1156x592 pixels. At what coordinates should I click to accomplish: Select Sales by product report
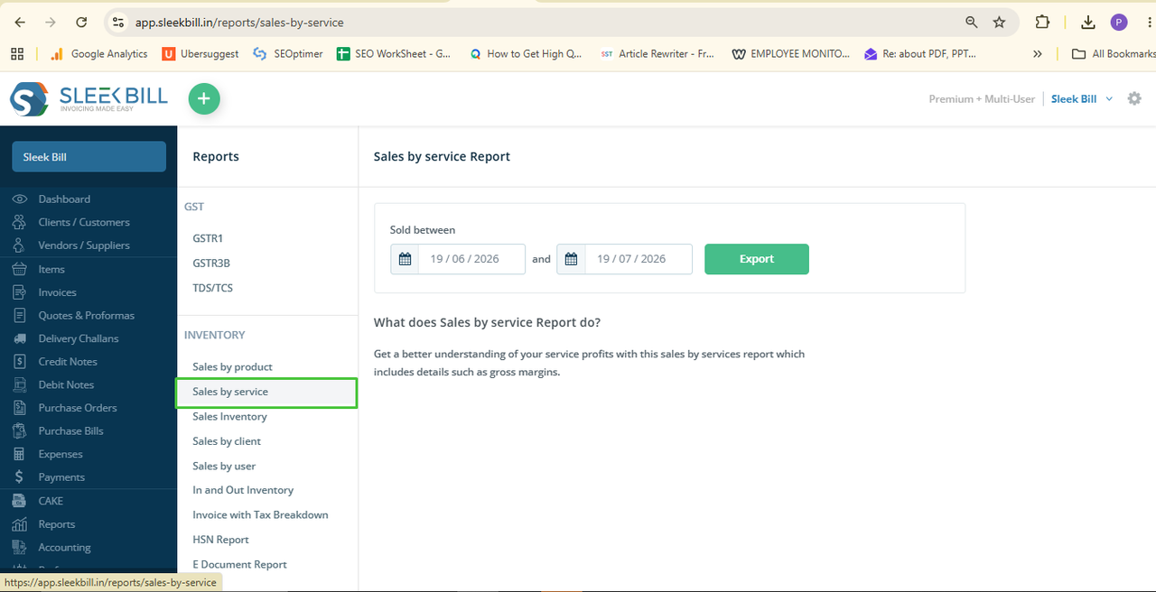[232, 366]
